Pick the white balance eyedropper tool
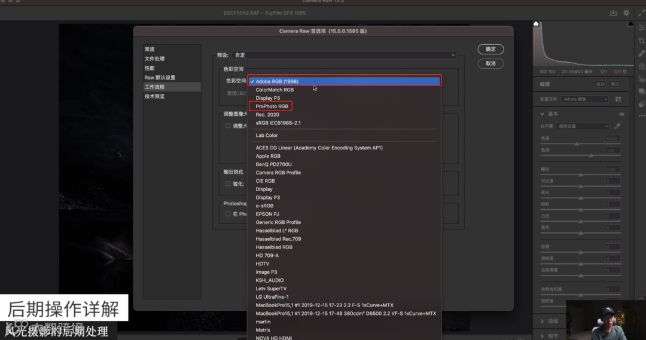 [x=617, y=126]
